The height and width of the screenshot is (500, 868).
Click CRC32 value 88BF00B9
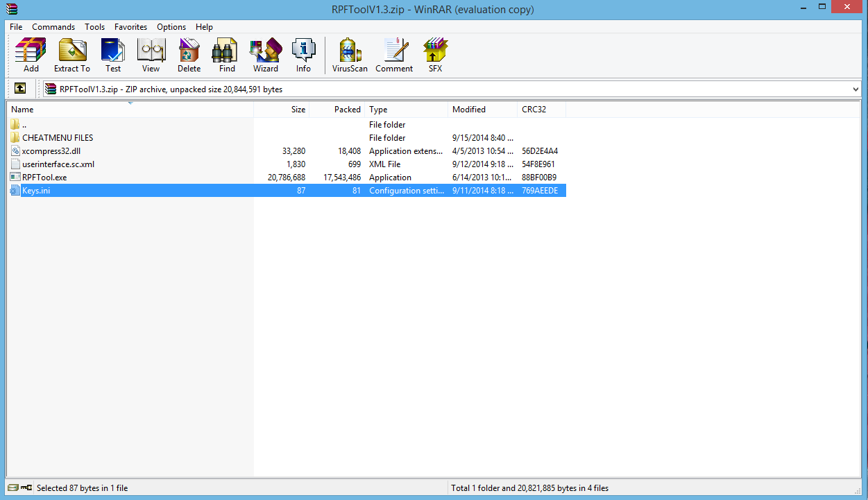tap(539, 177)
